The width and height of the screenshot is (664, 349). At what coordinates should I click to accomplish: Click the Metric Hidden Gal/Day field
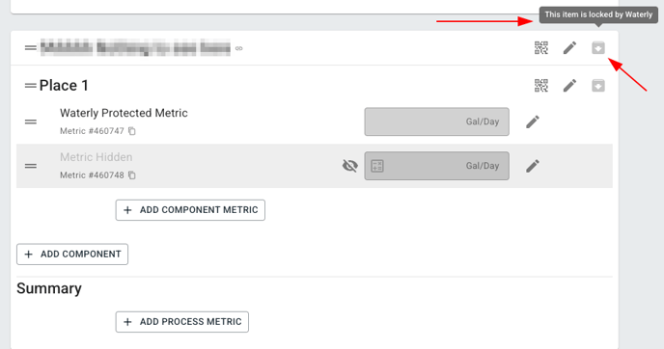(436, 166)
